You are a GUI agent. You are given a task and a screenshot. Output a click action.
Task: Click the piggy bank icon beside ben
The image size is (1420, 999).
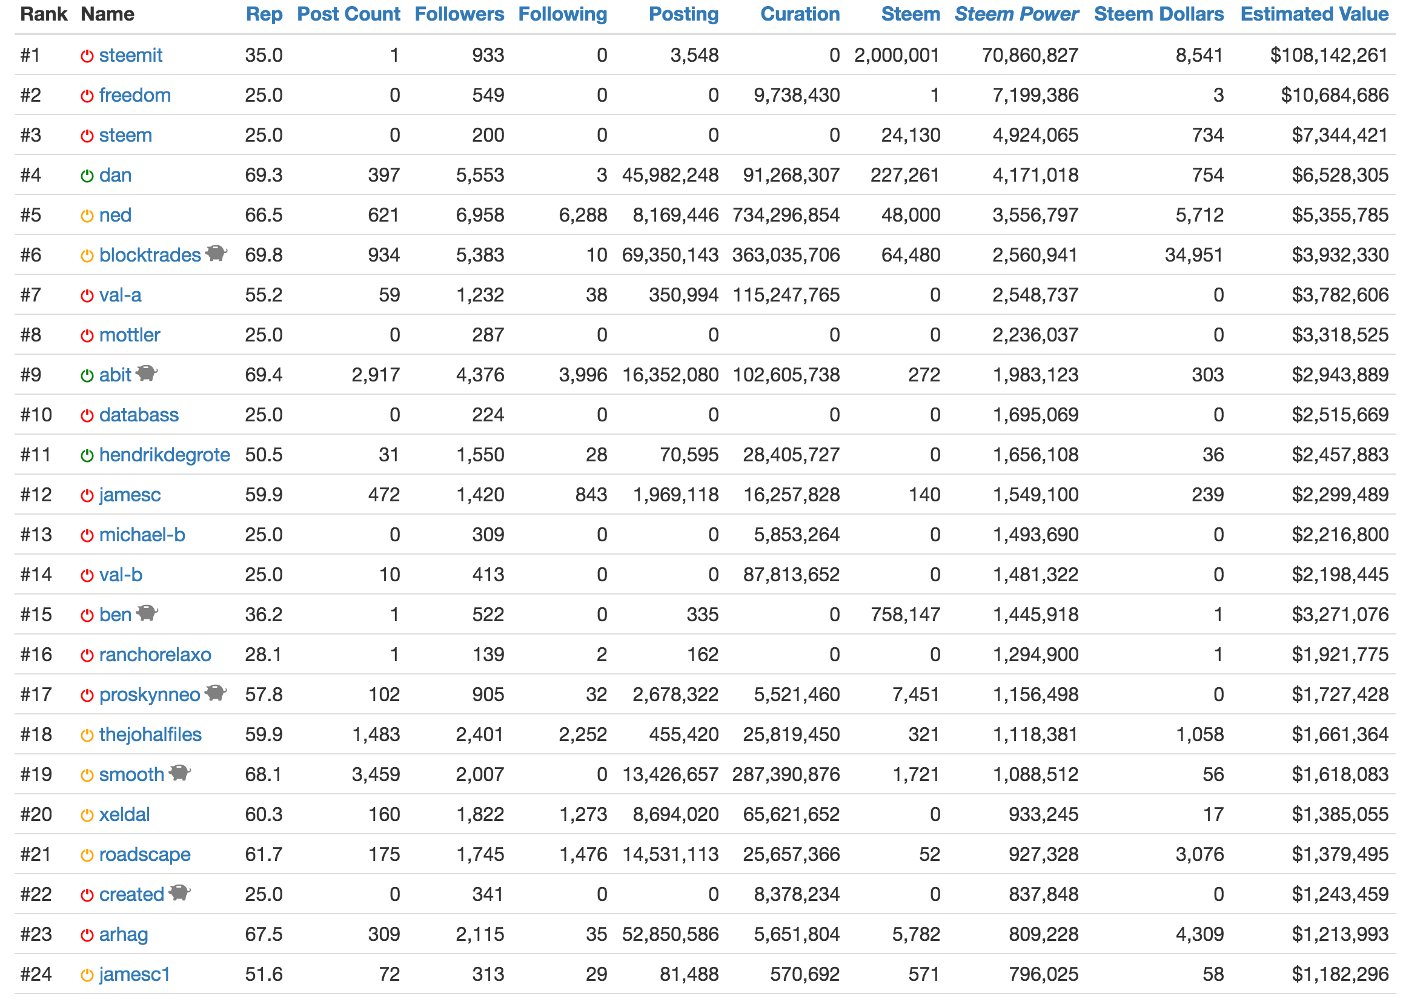point(147,613)
